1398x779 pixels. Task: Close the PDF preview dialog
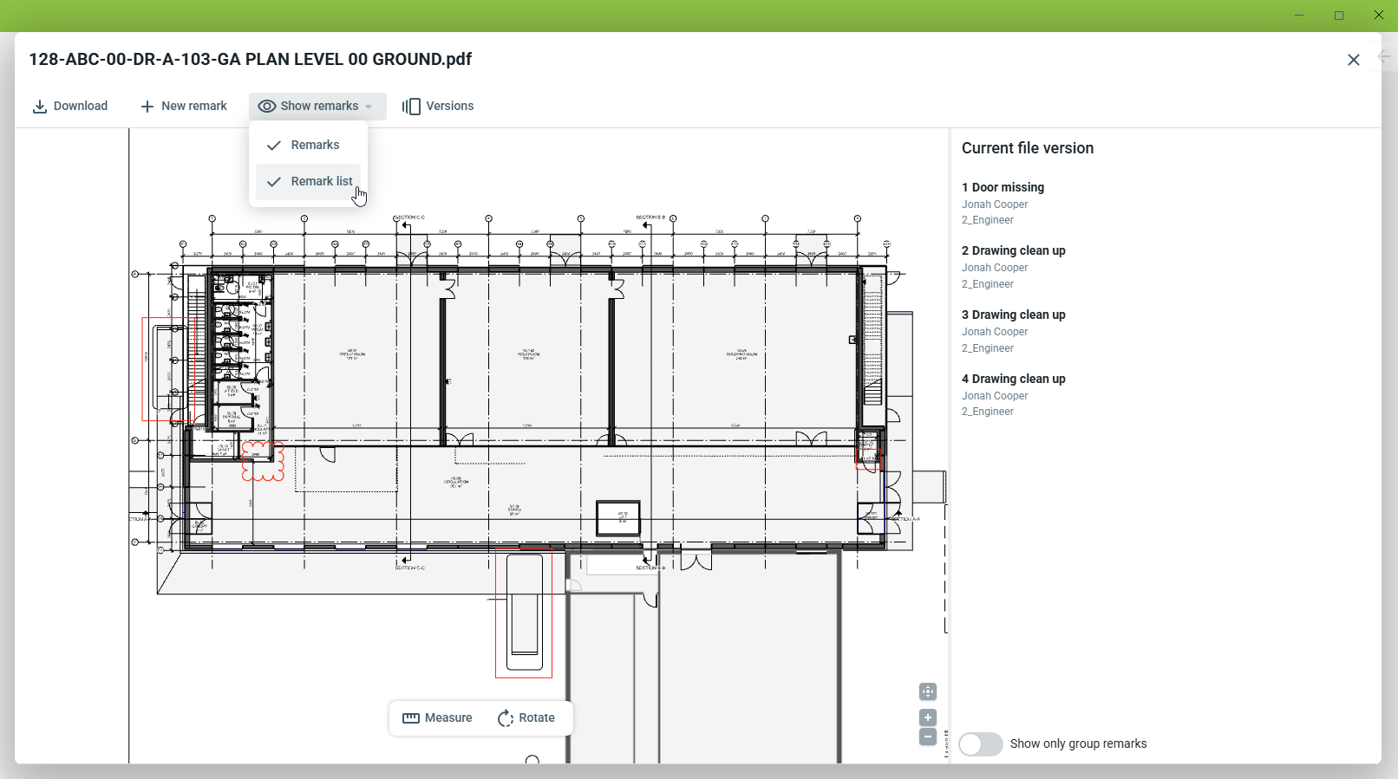point(1353,60)
